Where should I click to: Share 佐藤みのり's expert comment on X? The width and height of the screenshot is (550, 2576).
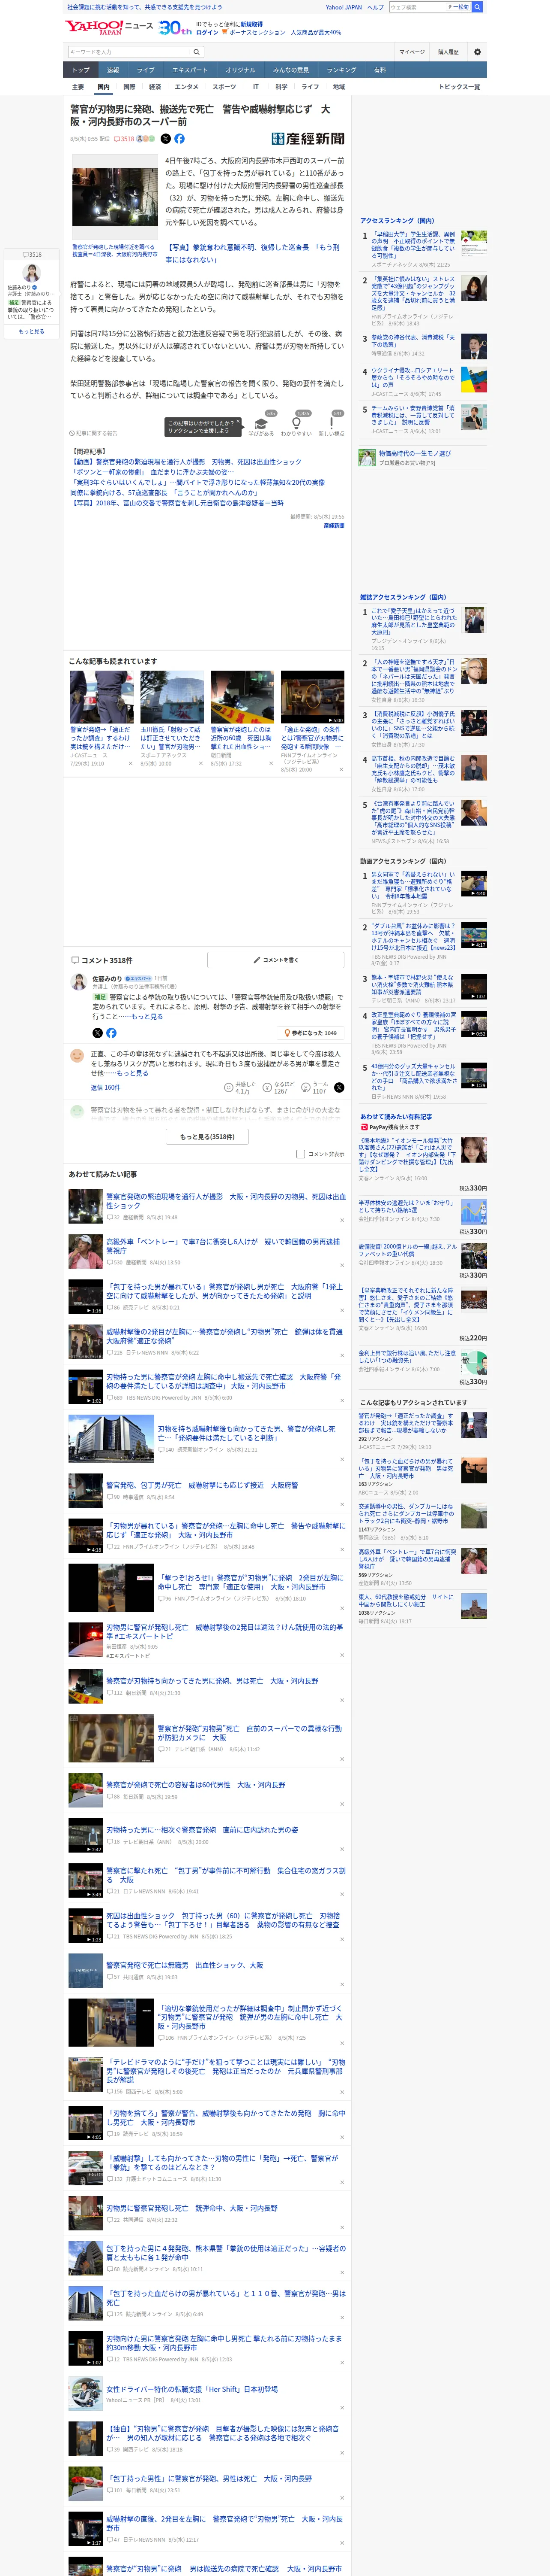click(x=97, y=1032)
